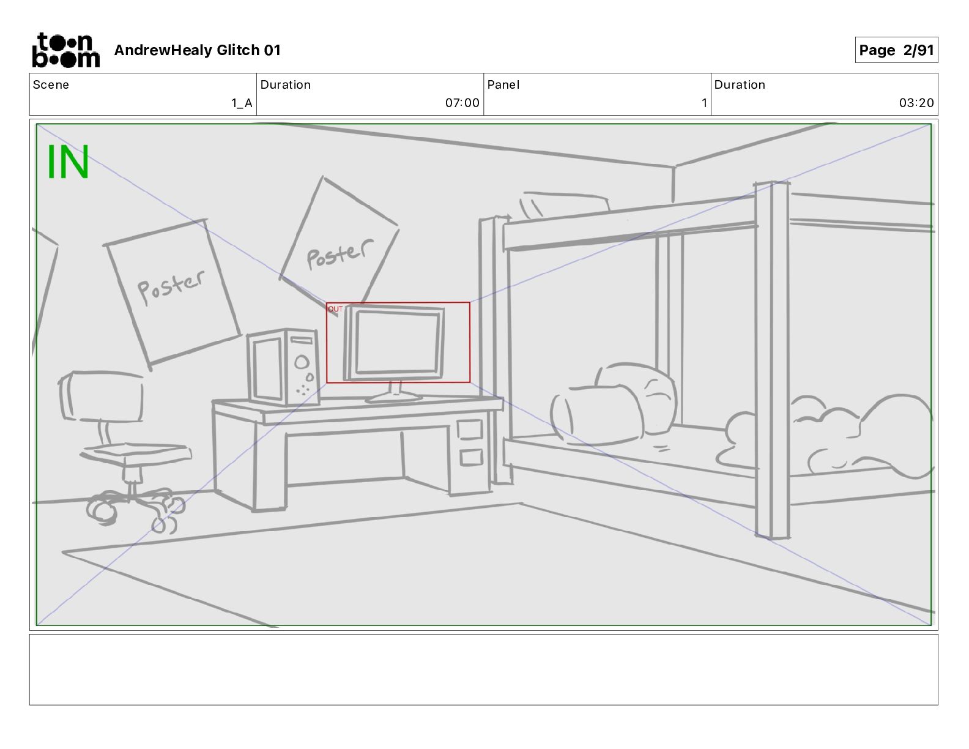Select the panel Duration 03:20 cell

[x=824, y=94]
